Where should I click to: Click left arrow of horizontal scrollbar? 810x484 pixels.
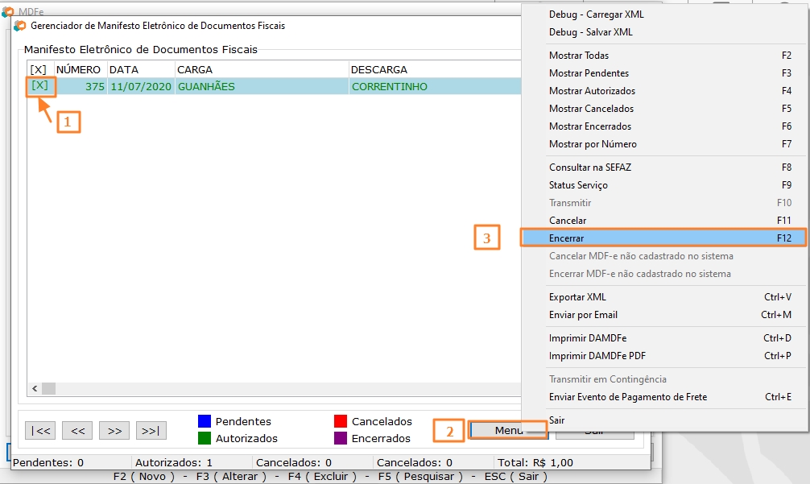[x=35, y=389]
